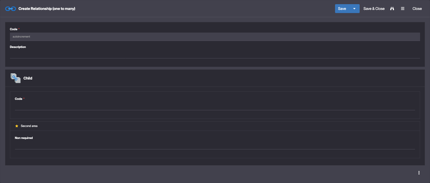Open the hamburger menu icon

tap(403, 9)
